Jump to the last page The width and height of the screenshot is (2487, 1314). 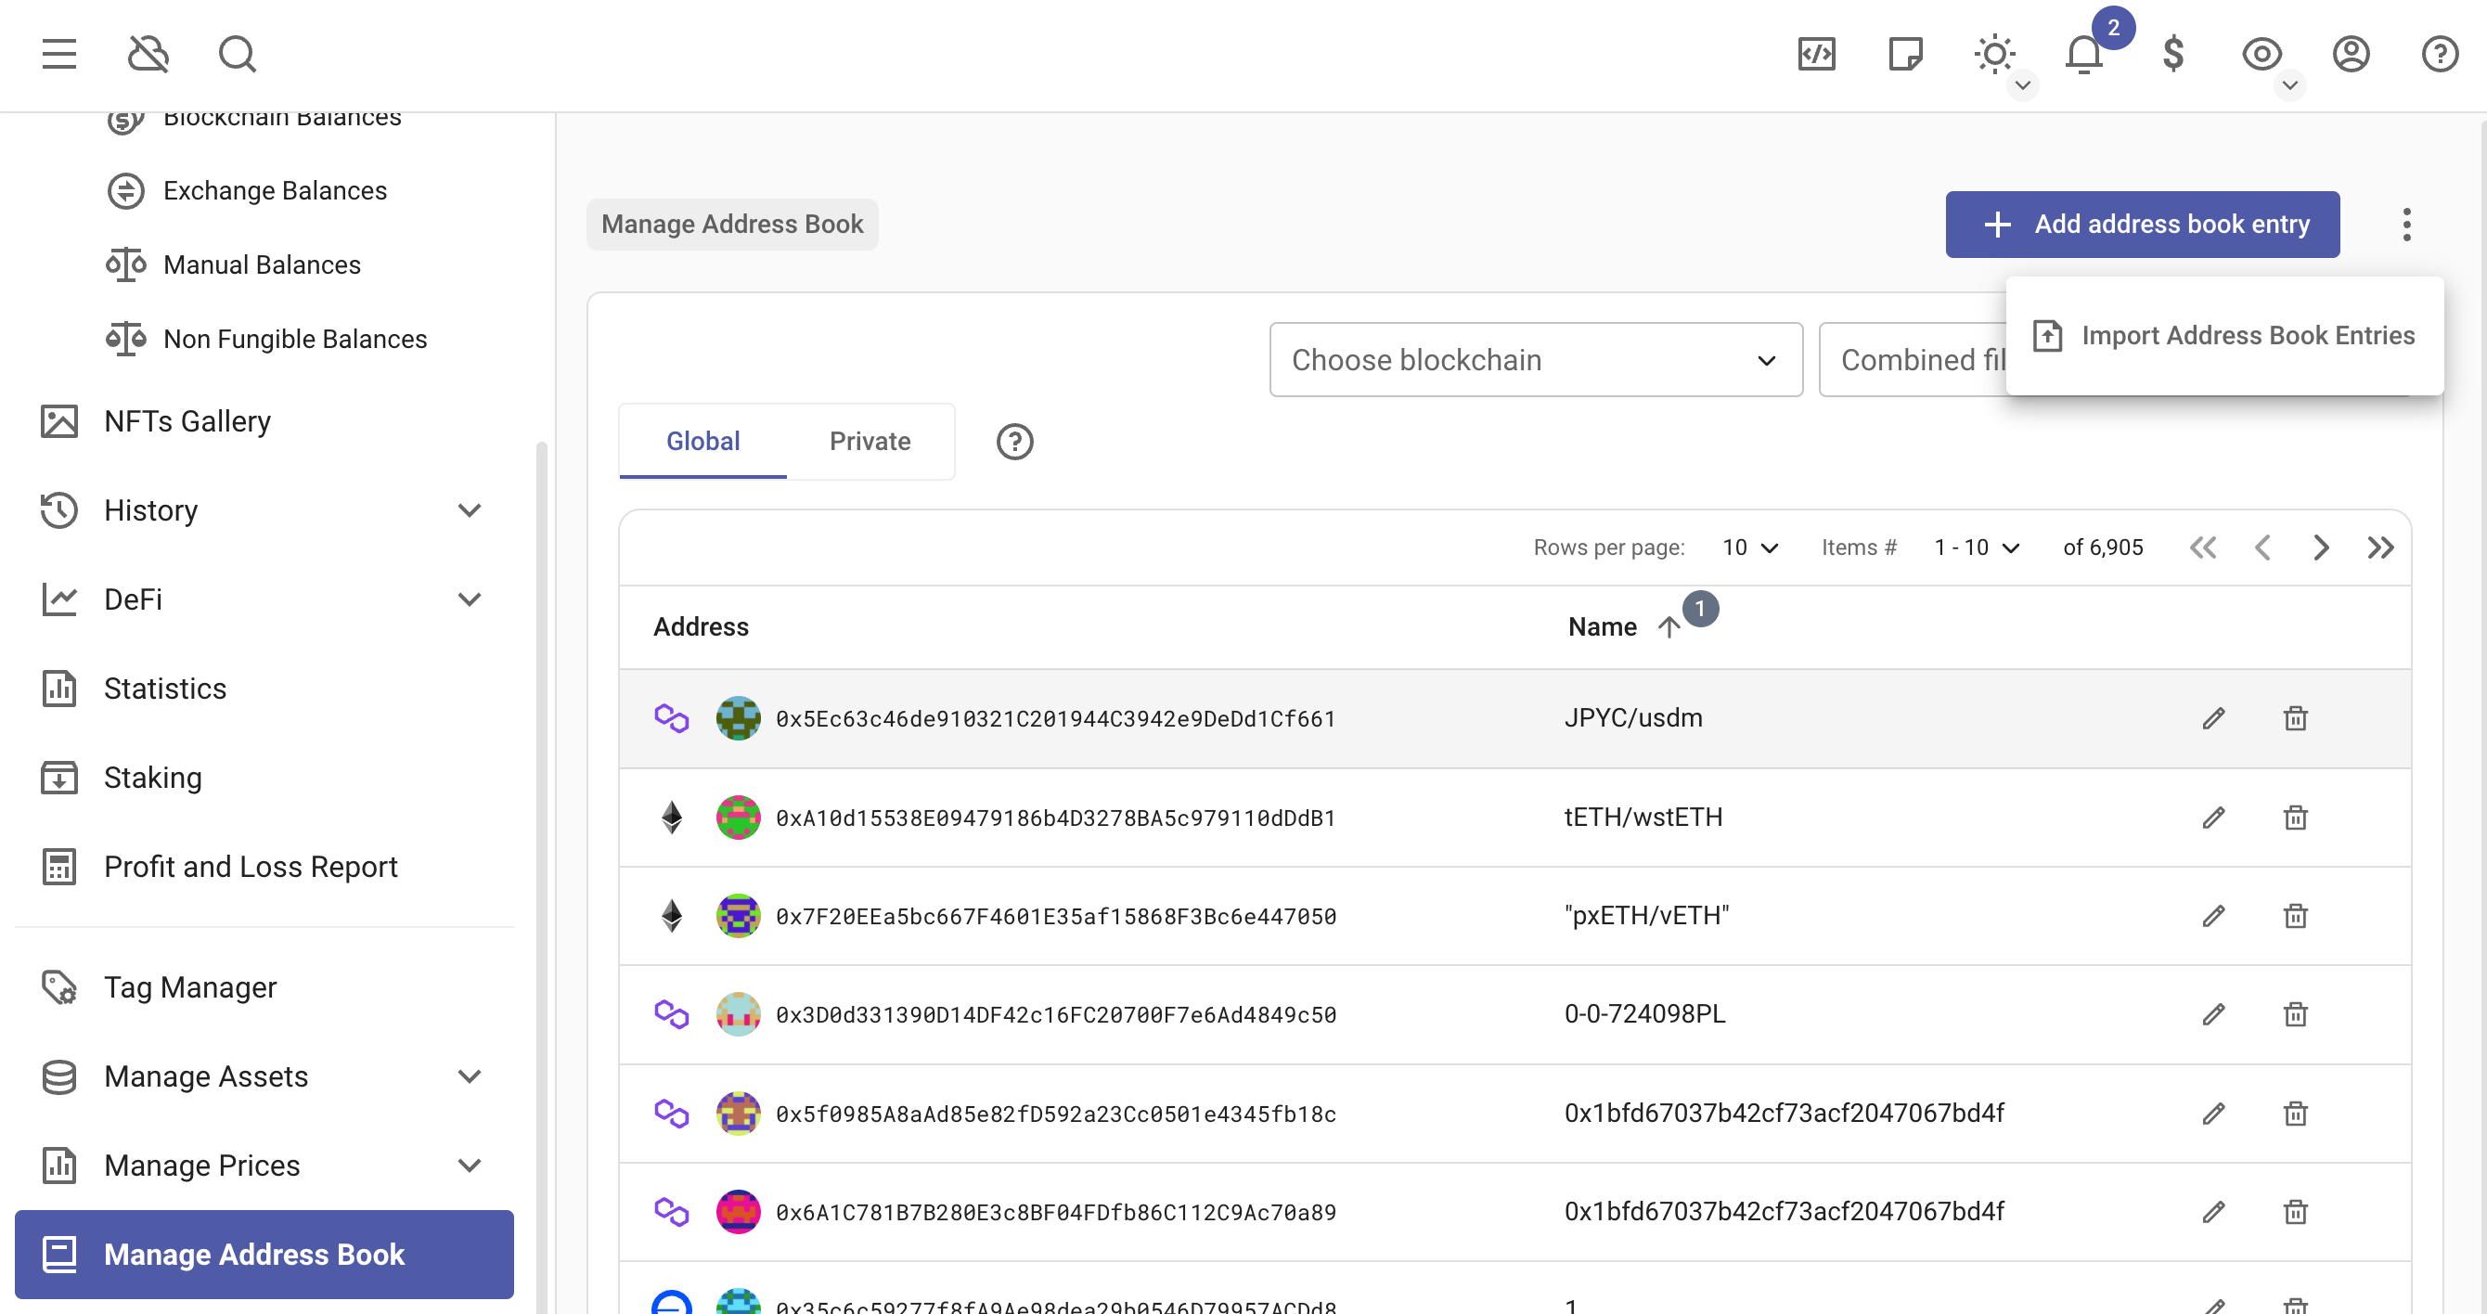2381,547
